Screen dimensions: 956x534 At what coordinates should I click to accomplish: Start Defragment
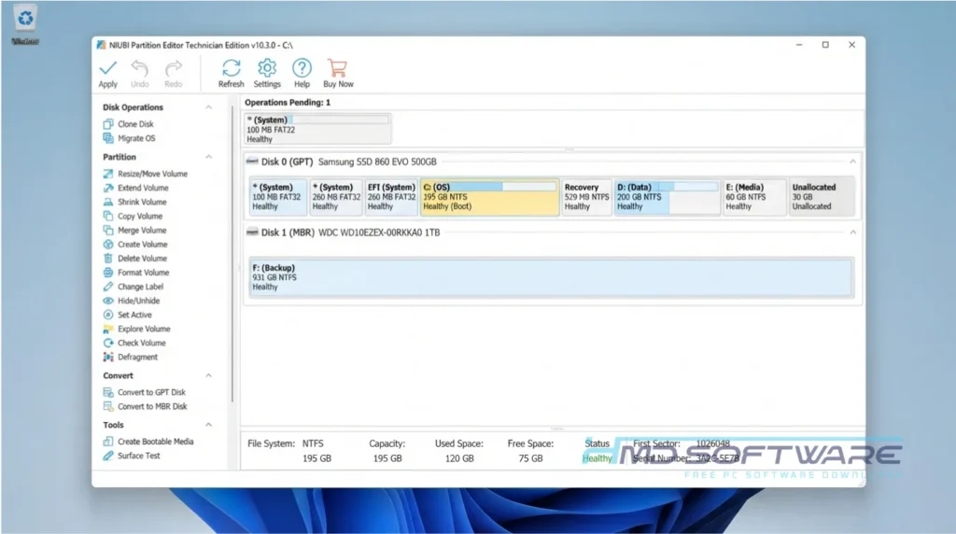pyautogui.click(x=131, y=357)
